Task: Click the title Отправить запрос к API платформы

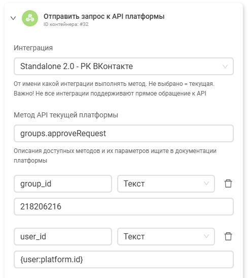Action: pos(104,16)
